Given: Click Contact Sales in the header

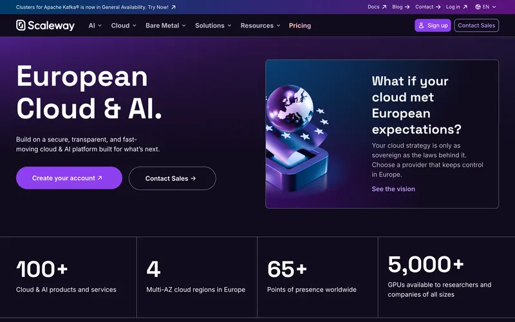Looking at the screenshot, I should click(476, 25).
